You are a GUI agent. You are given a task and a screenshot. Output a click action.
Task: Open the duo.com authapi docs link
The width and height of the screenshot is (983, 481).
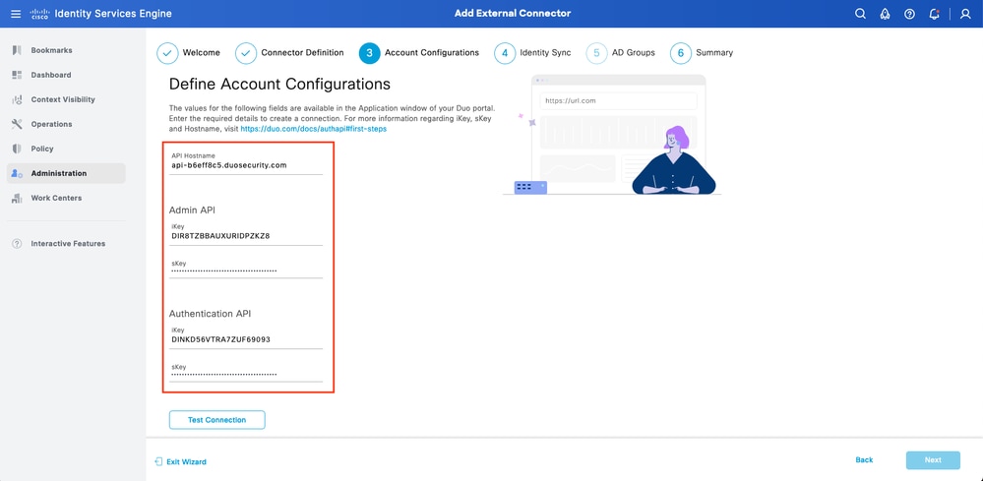(x=314, y=129)
